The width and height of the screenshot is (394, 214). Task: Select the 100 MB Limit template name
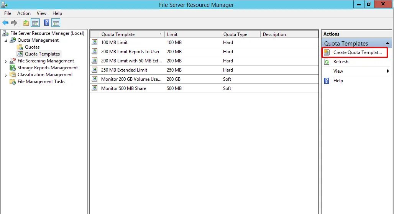point(114,42)
